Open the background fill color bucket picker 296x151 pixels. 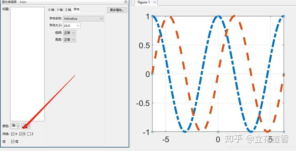point(15,126)
